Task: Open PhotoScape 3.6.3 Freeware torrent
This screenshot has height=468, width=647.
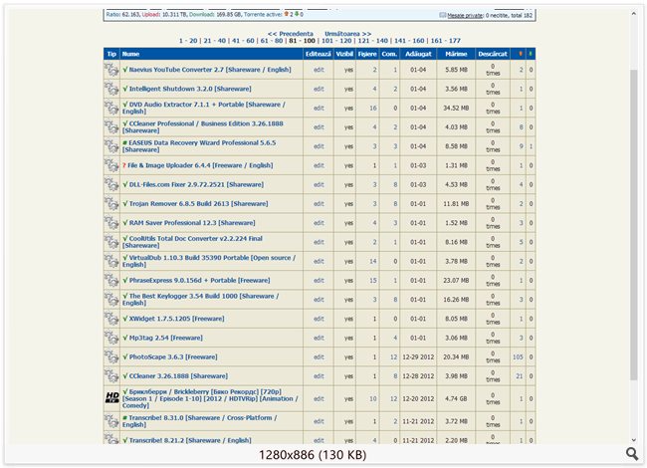Action: click(x=173, y=356)
